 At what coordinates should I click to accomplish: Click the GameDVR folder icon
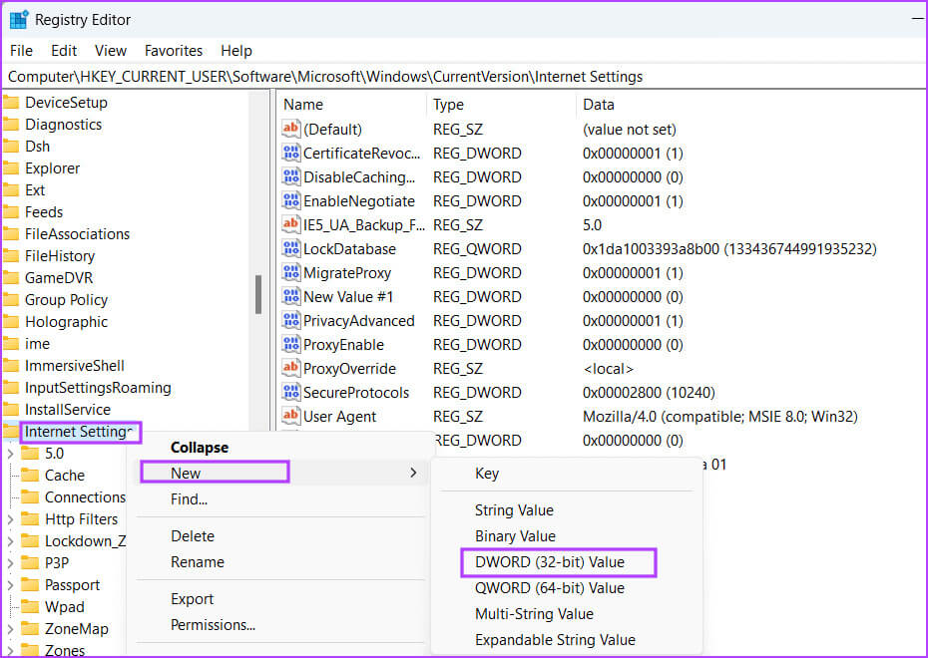pyautogui.click(x=11, y=277)
